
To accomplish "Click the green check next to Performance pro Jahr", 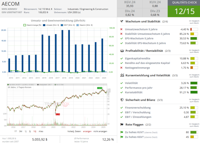I will tap(122, 88).
